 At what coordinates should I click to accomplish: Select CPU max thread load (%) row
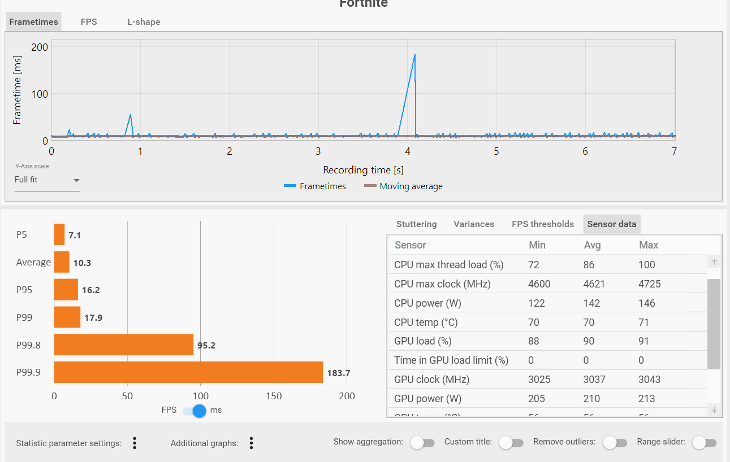tap(547, 264)
